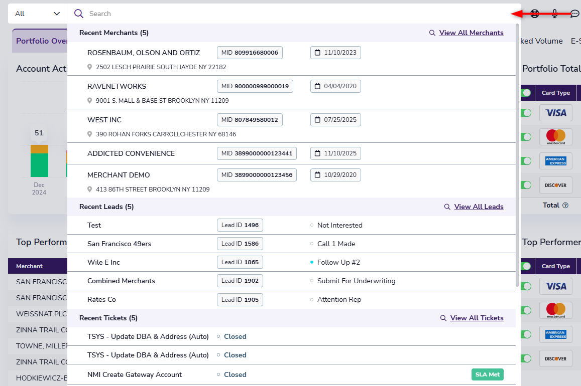581x386 pixels.
Task: Click calendar icon on RAVENETWORKS date 04/04/2020
Action: (x=317, y=86)
